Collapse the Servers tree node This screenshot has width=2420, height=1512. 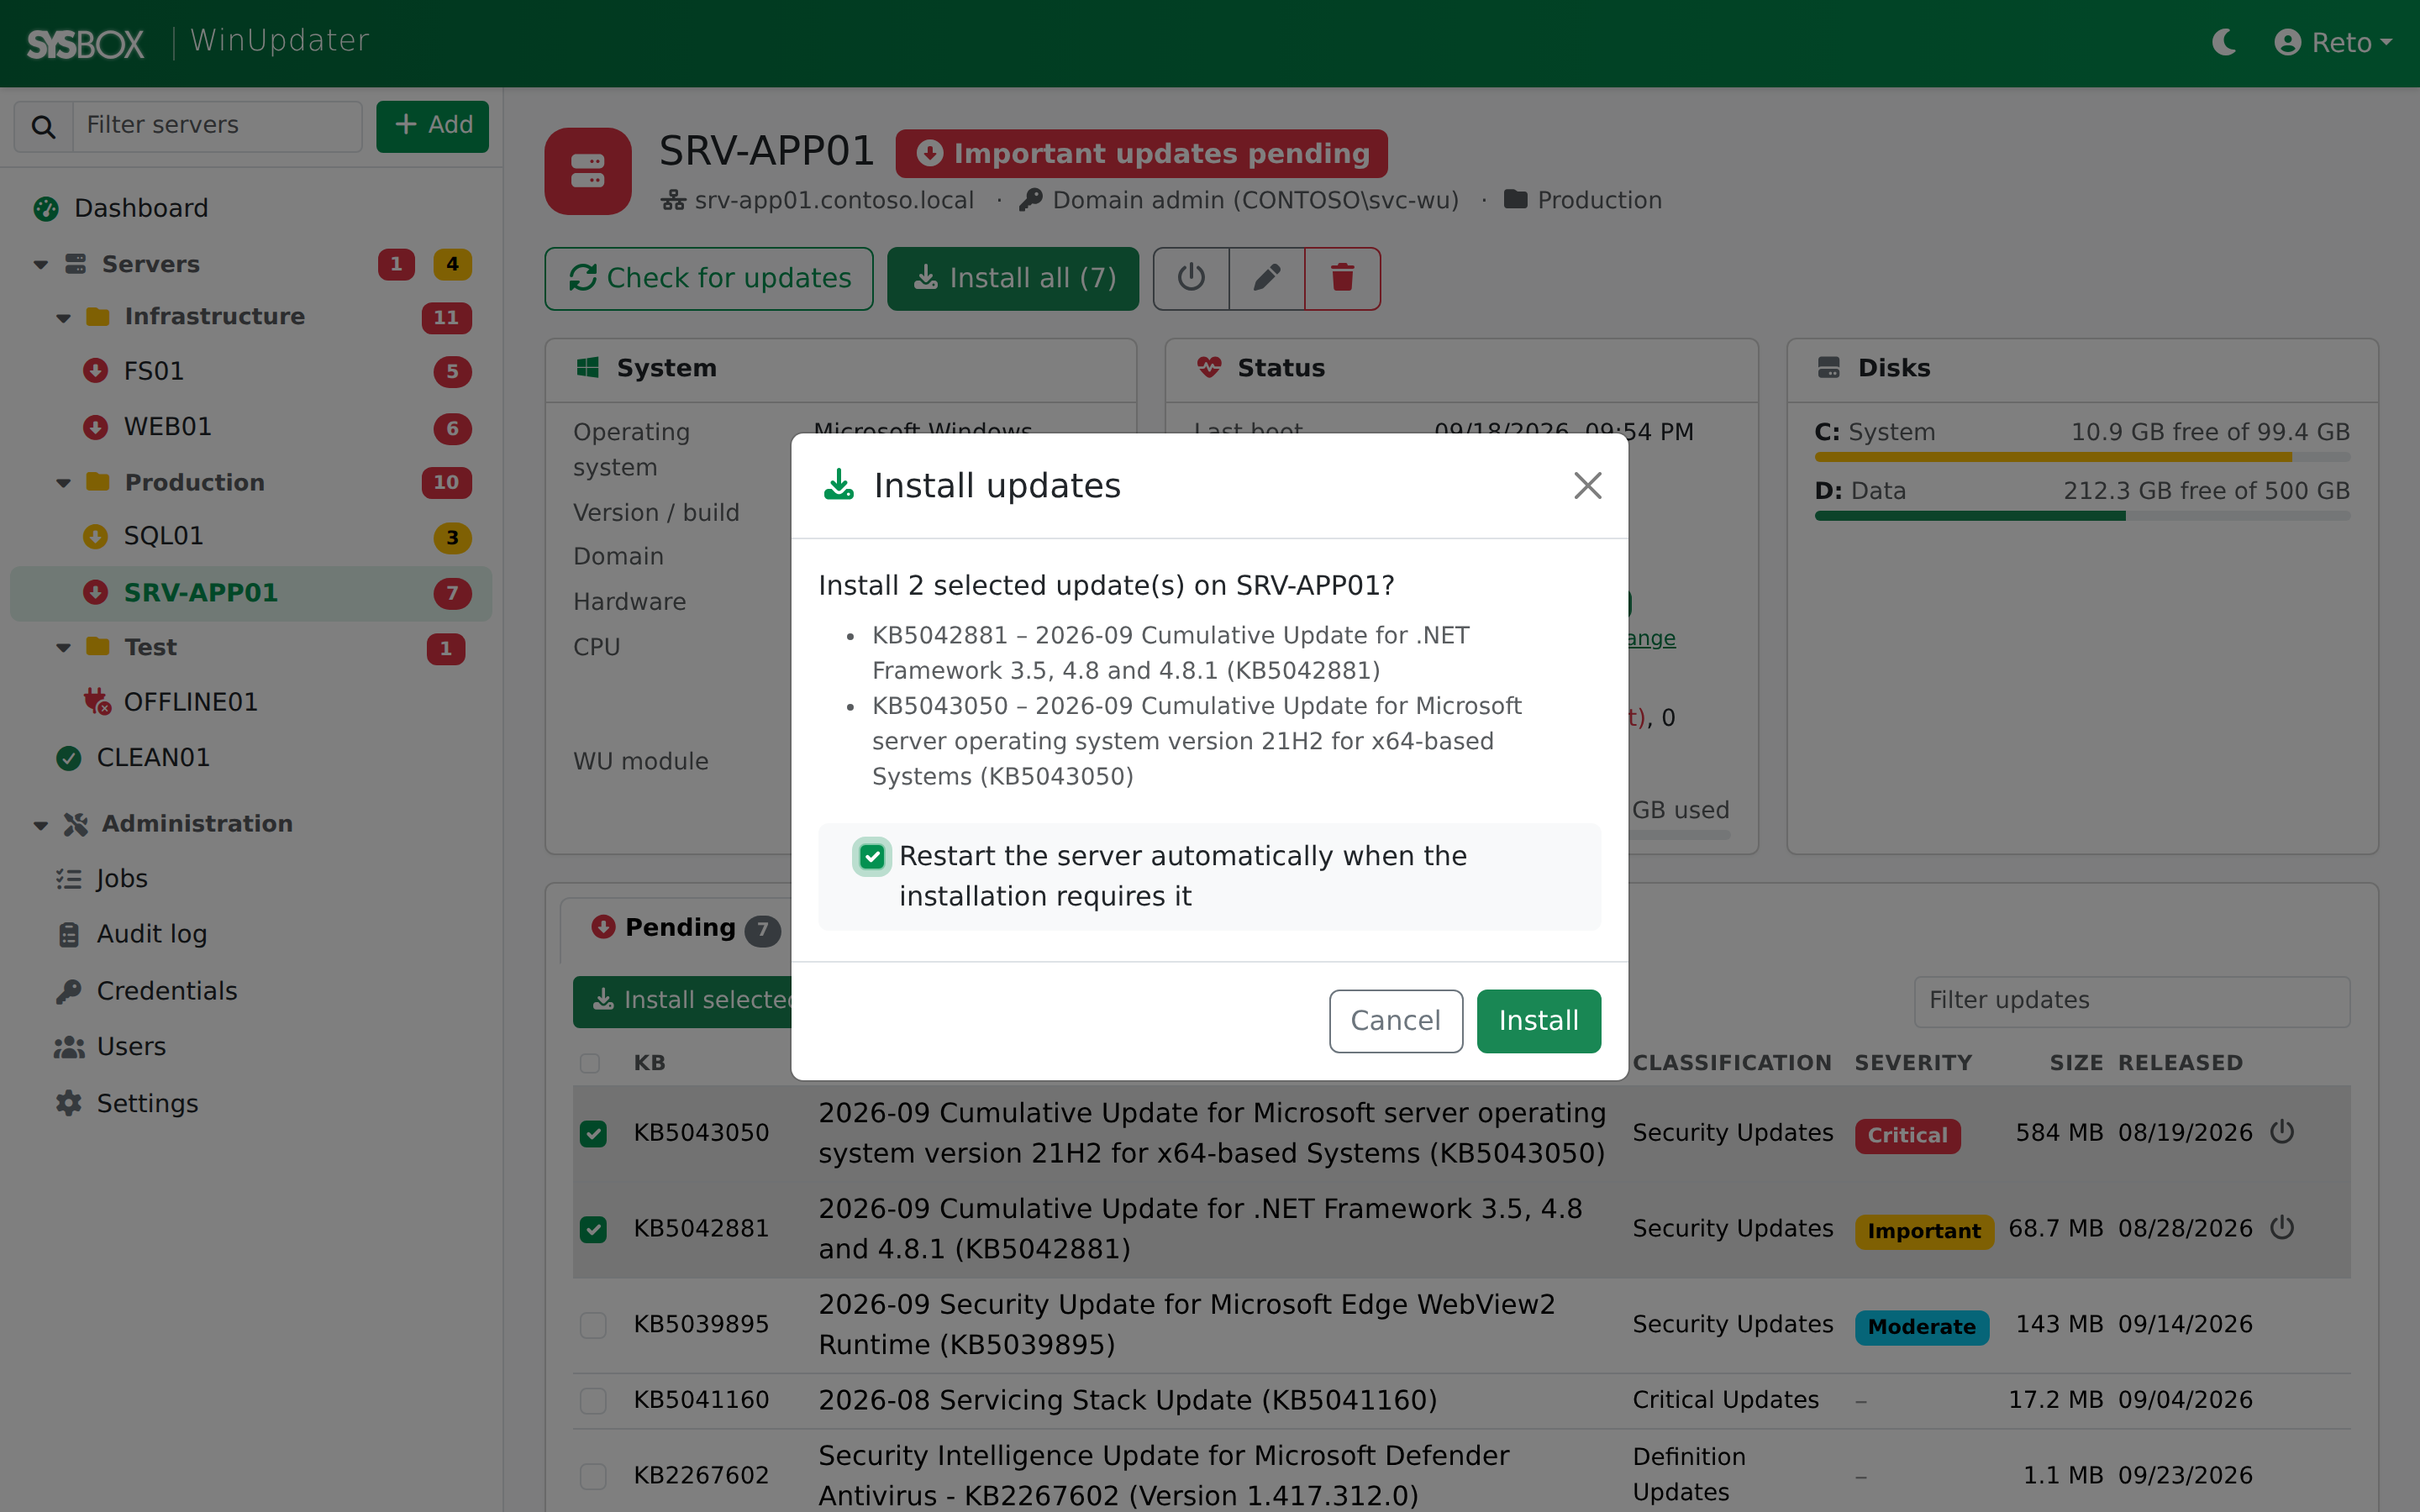pos(40,265)
